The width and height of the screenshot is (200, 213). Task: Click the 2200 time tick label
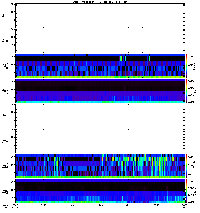point(15,205)
